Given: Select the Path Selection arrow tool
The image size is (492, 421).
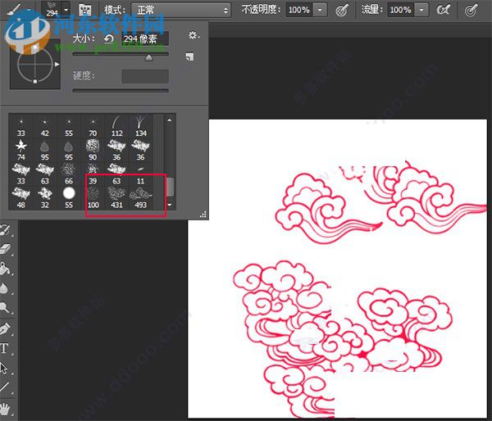Looking at the screenshot, I should (x=4, y=368).
